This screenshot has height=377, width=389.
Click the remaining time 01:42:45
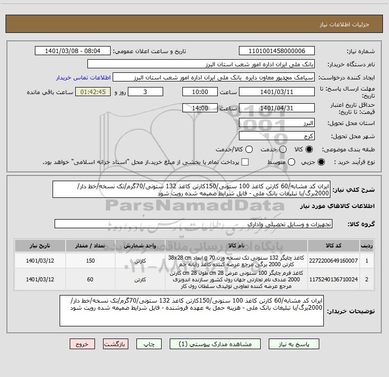click(x=93, y=92)
